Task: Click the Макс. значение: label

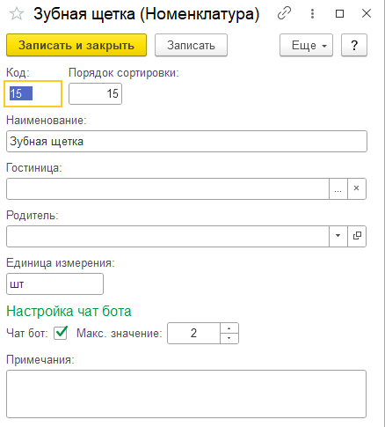Action: [x=120, y=334]
